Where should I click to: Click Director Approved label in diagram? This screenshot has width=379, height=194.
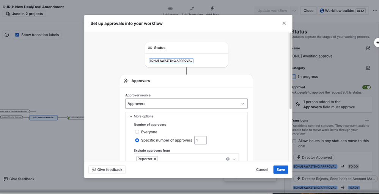(76, 118)
